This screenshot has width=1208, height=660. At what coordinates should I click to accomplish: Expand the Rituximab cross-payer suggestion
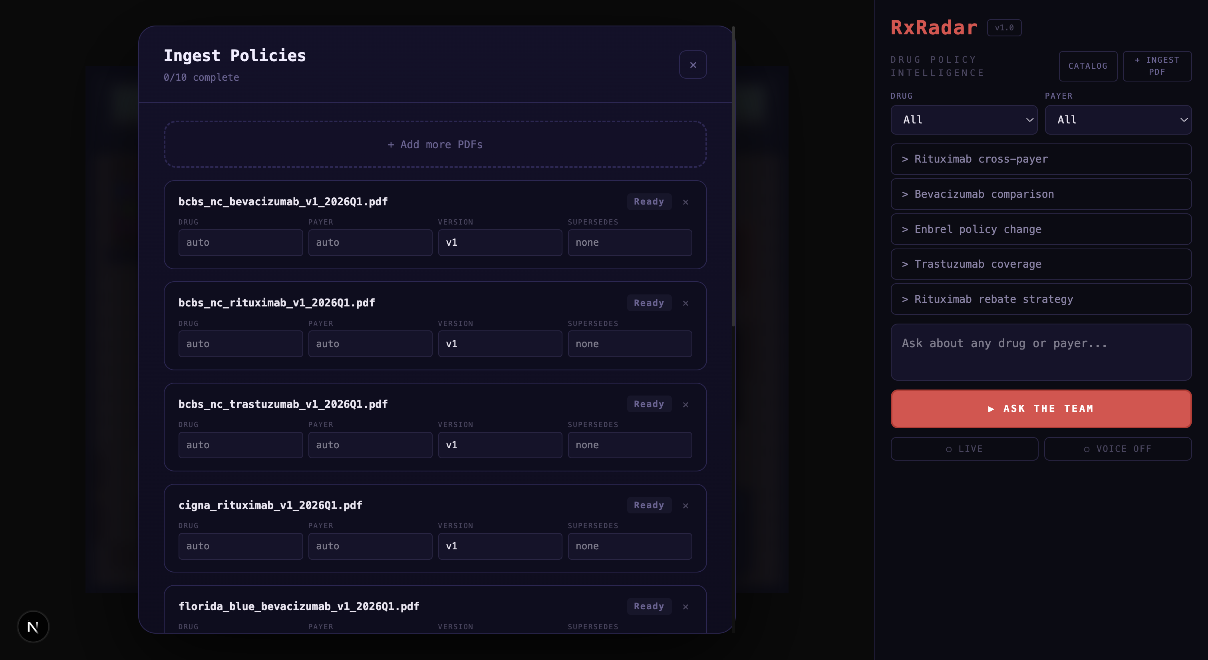click(x=1041, y=159)
